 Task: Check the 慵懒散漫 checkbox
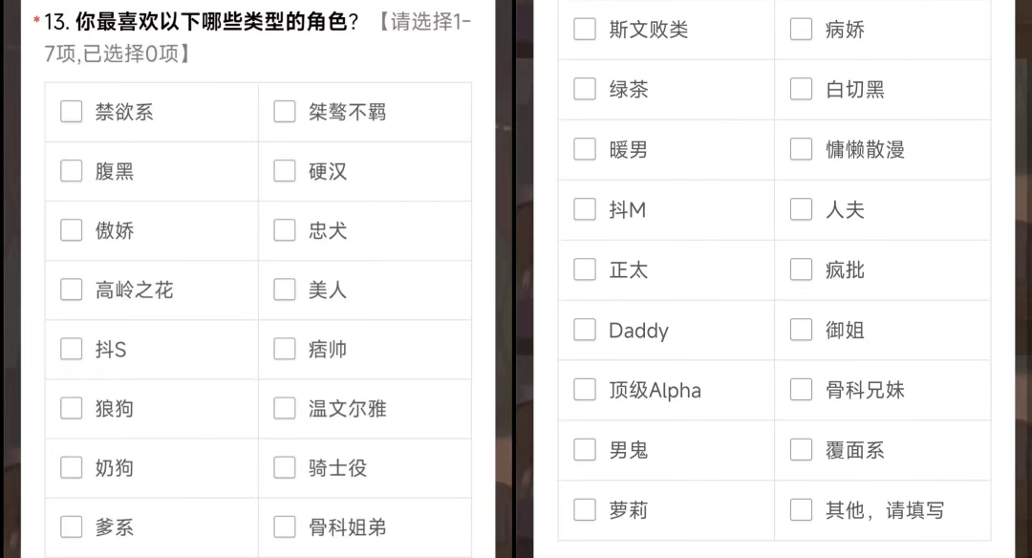tap(802, 149)
